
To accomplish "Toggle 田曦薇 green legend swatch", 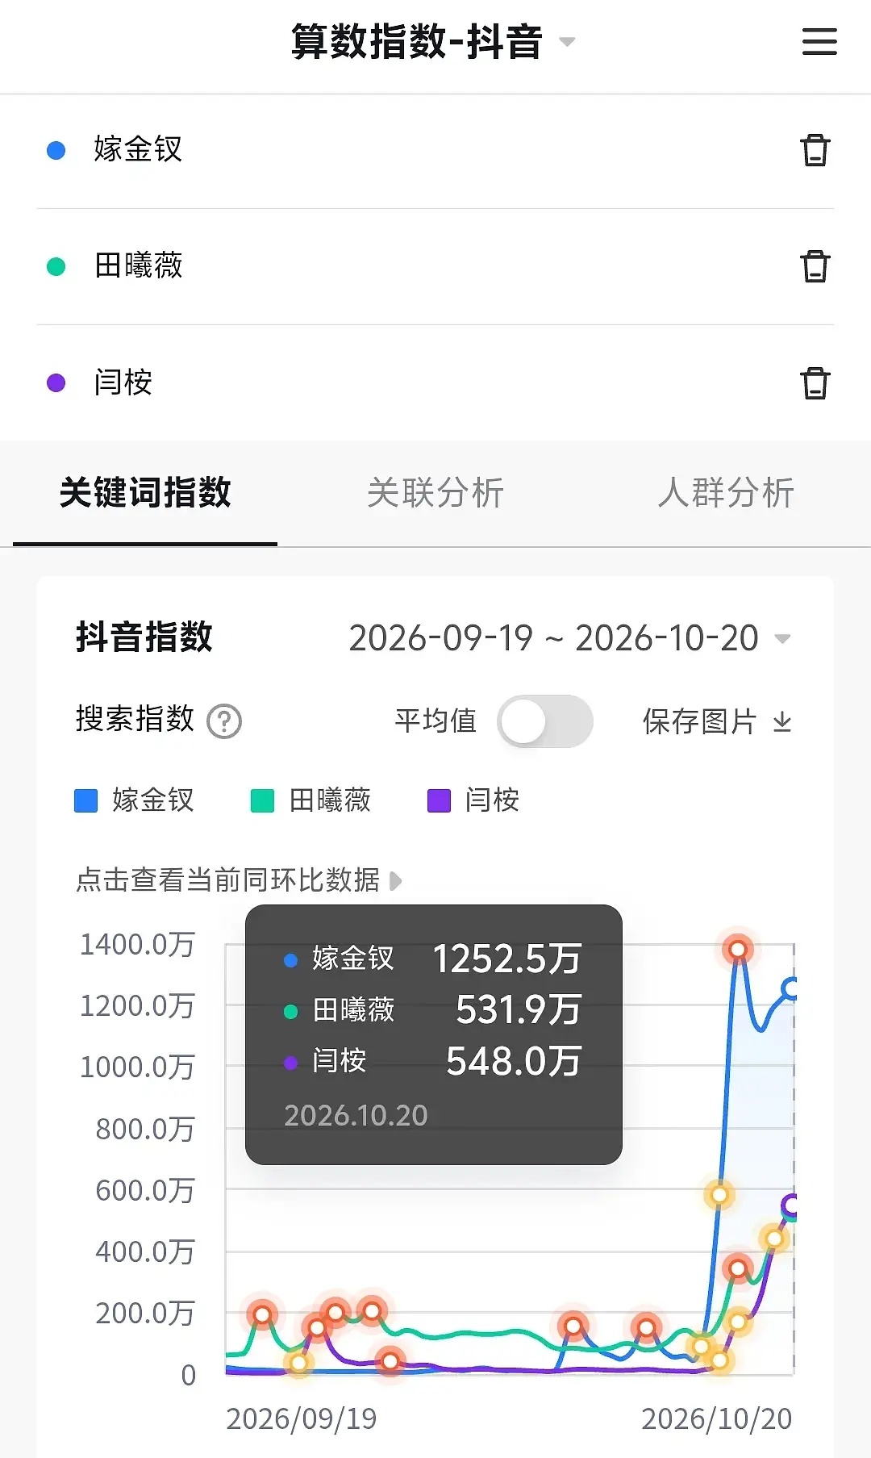I will coord(262,800).
